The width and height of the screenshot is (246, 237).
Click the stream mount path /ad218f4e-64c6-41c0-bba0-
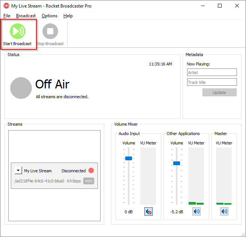40,181
